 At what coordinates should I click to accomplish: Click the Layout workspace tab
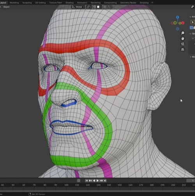tap(3, 3)
